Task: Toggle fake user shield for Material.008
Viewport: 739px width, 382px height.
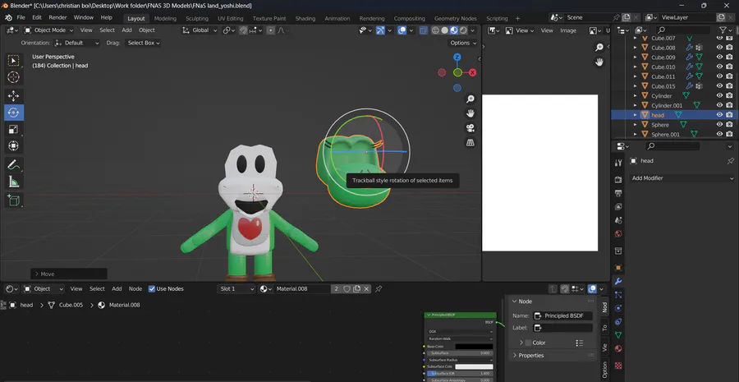Action: [x=347, y=288]
